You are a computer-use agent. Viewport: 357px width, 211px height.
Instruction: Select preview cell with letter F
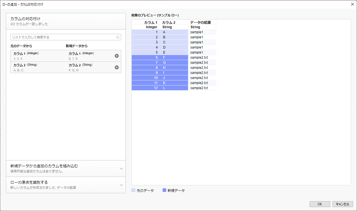coord(174,57)
